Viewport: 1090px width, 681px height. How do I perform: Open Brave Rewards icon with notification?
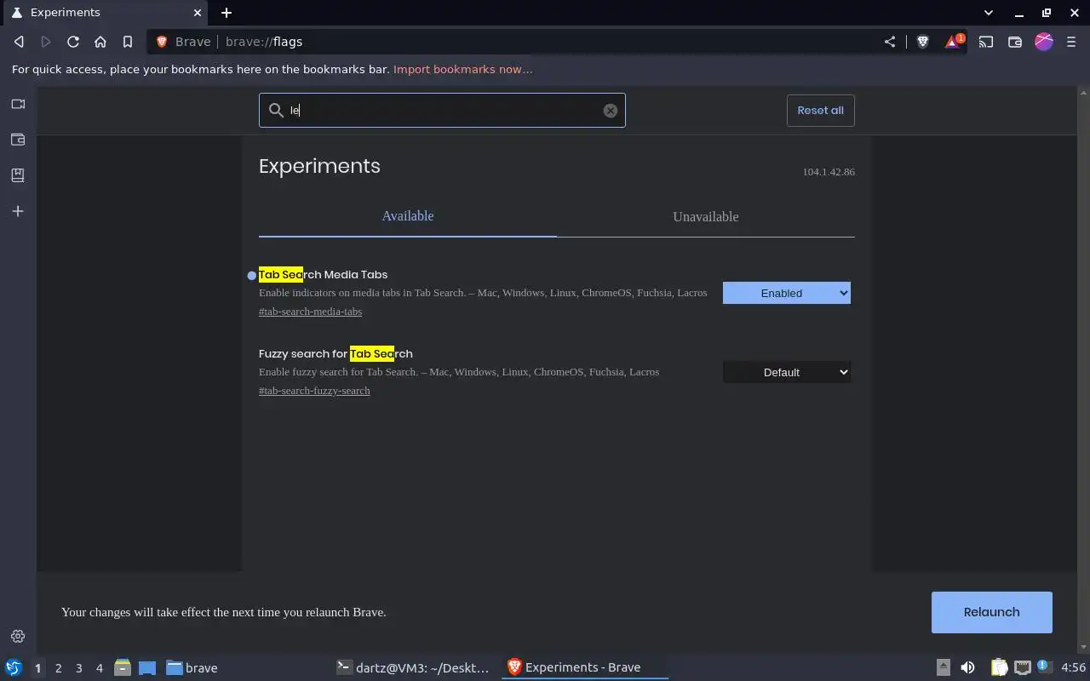pyautogui.click(x=954, y=41)
